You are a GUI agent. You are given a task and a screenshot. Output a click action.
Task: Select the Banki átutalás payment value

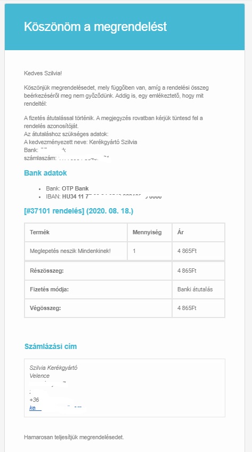[195, 289]
